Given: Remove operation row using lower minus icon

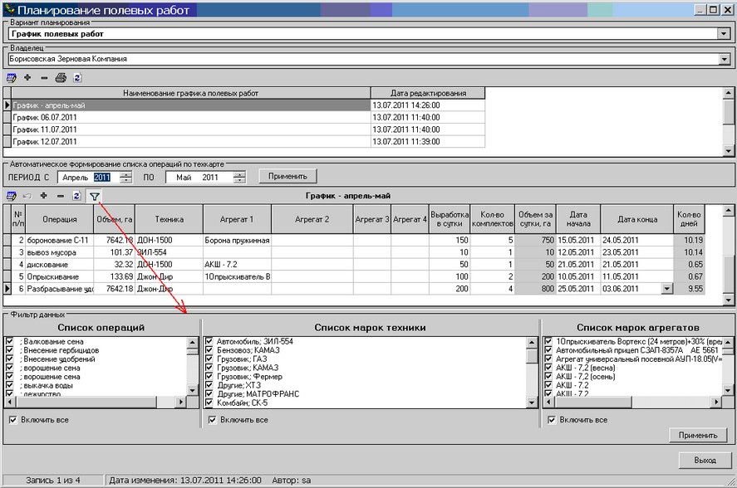Looking at the screenshot, I should 60,197.
